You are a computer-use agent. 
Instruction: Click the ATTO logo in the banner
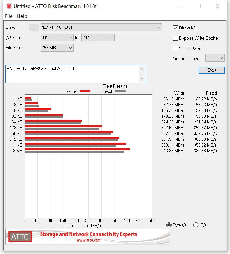(x=20, y=237)
